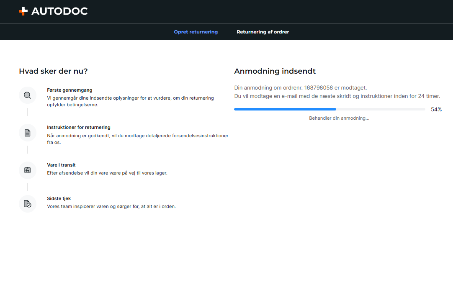
Task: Click 'Når anmodning er godkendt' description text
Action: 137,139
